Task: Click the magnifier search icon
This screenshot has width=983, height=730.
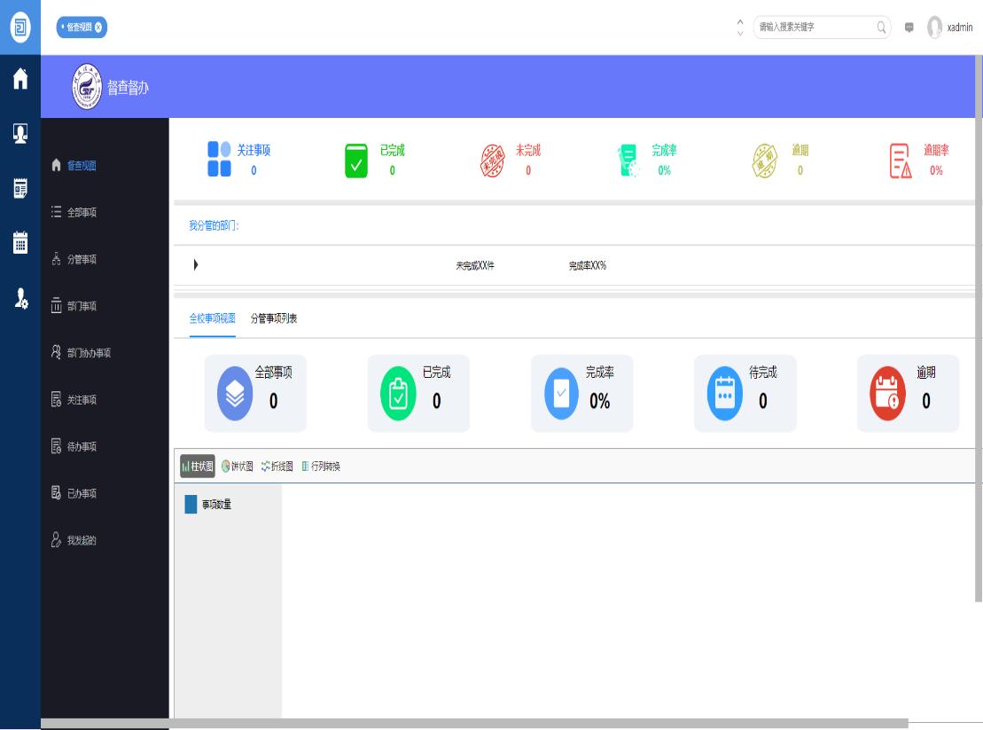Action: pyautogui.click(x=881, y=27)
